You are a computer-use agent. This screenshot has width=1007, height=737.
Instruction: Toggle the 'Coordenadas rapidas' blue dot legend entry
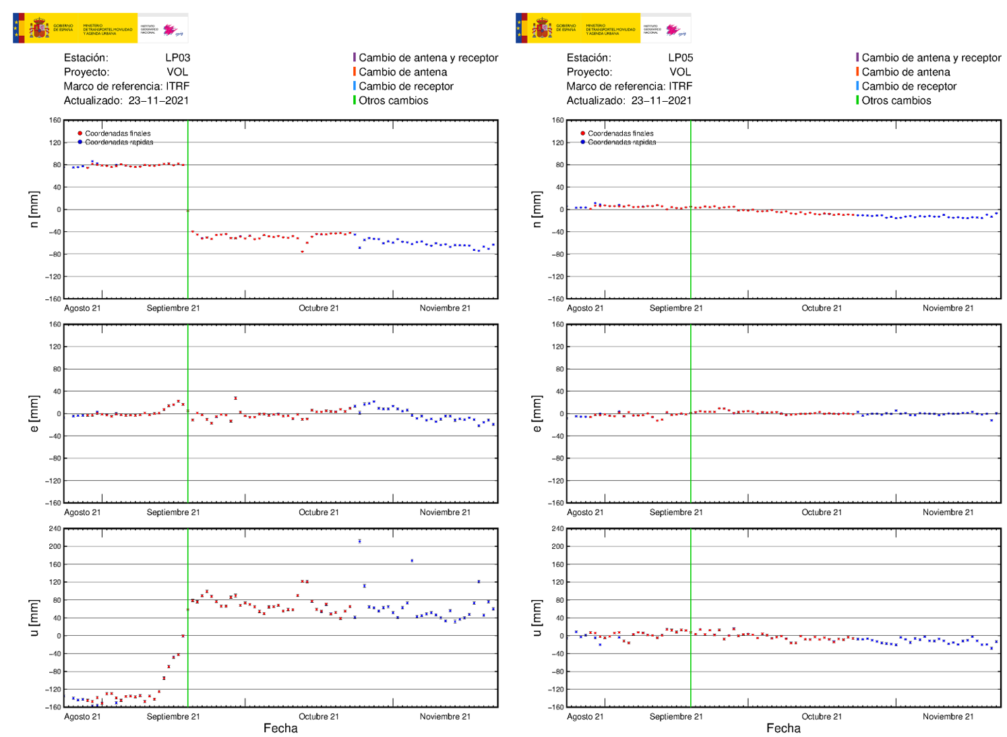pyautogui.click(x=79, y=143)
